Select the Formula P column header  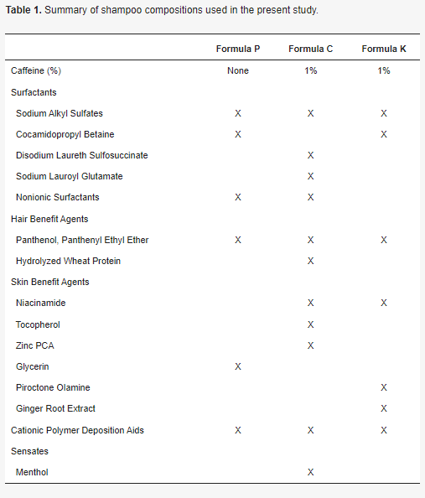[238, 49]
